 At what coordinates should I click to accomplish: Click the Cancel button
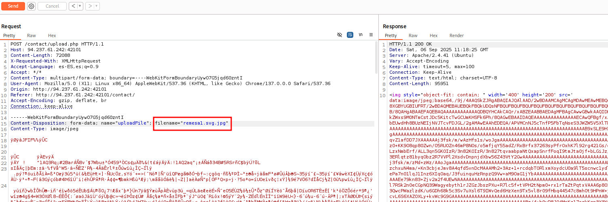click(52, 6)
